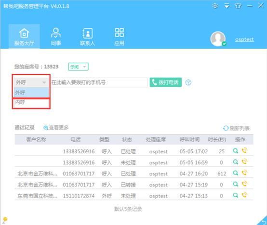
Task: Click magnifier for 04-27 16:20 call
Action: pyautogui.click(x=236, y=173)
